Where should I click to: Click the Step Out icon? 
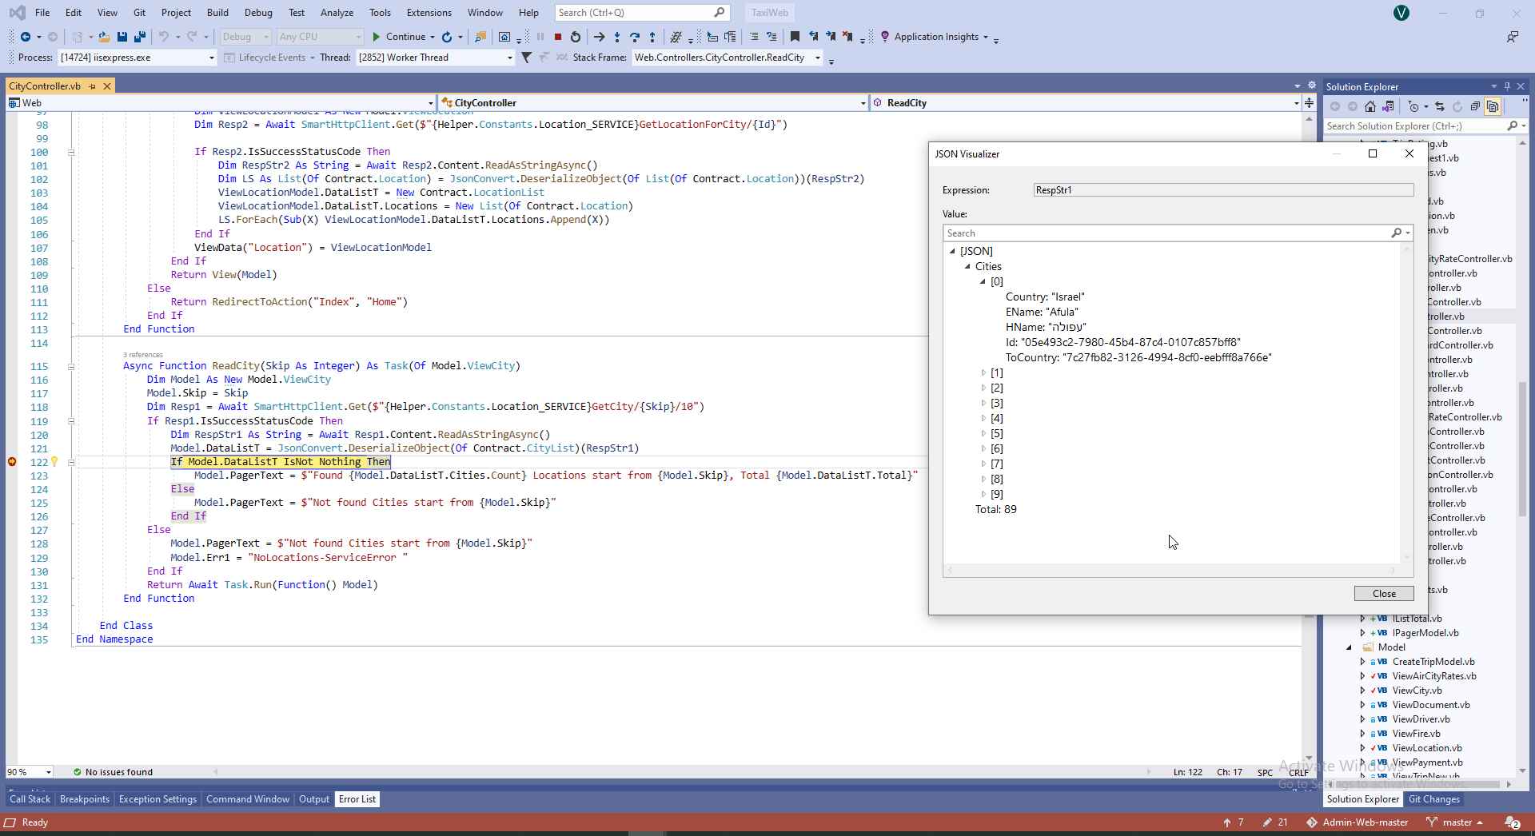point(652,37)
